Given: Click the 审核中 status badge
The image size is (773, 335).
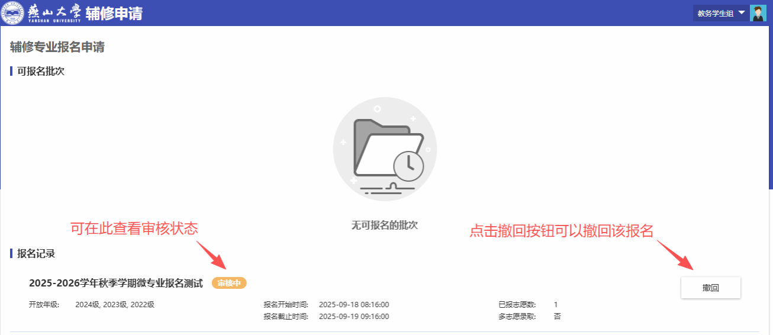Looking at the screenshot, I should click(x=229, y=283).
